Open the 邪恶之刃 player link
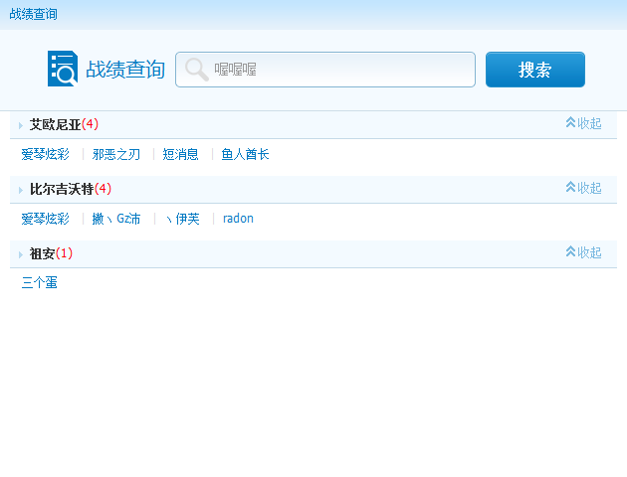This screenshot has width=627, height=477. coord(116,154)
